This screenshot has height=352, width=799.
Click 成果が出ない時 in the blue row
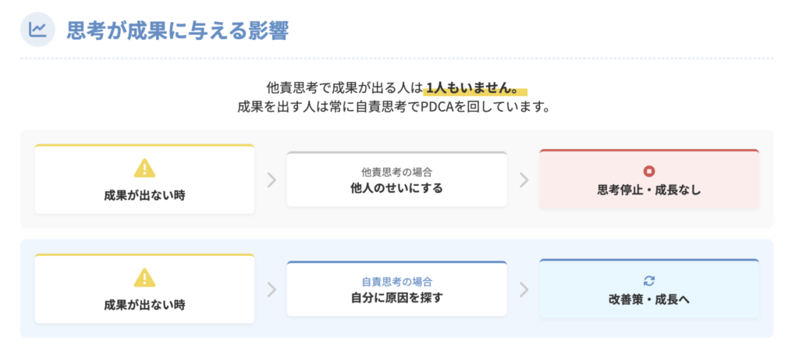click(144, 304)
